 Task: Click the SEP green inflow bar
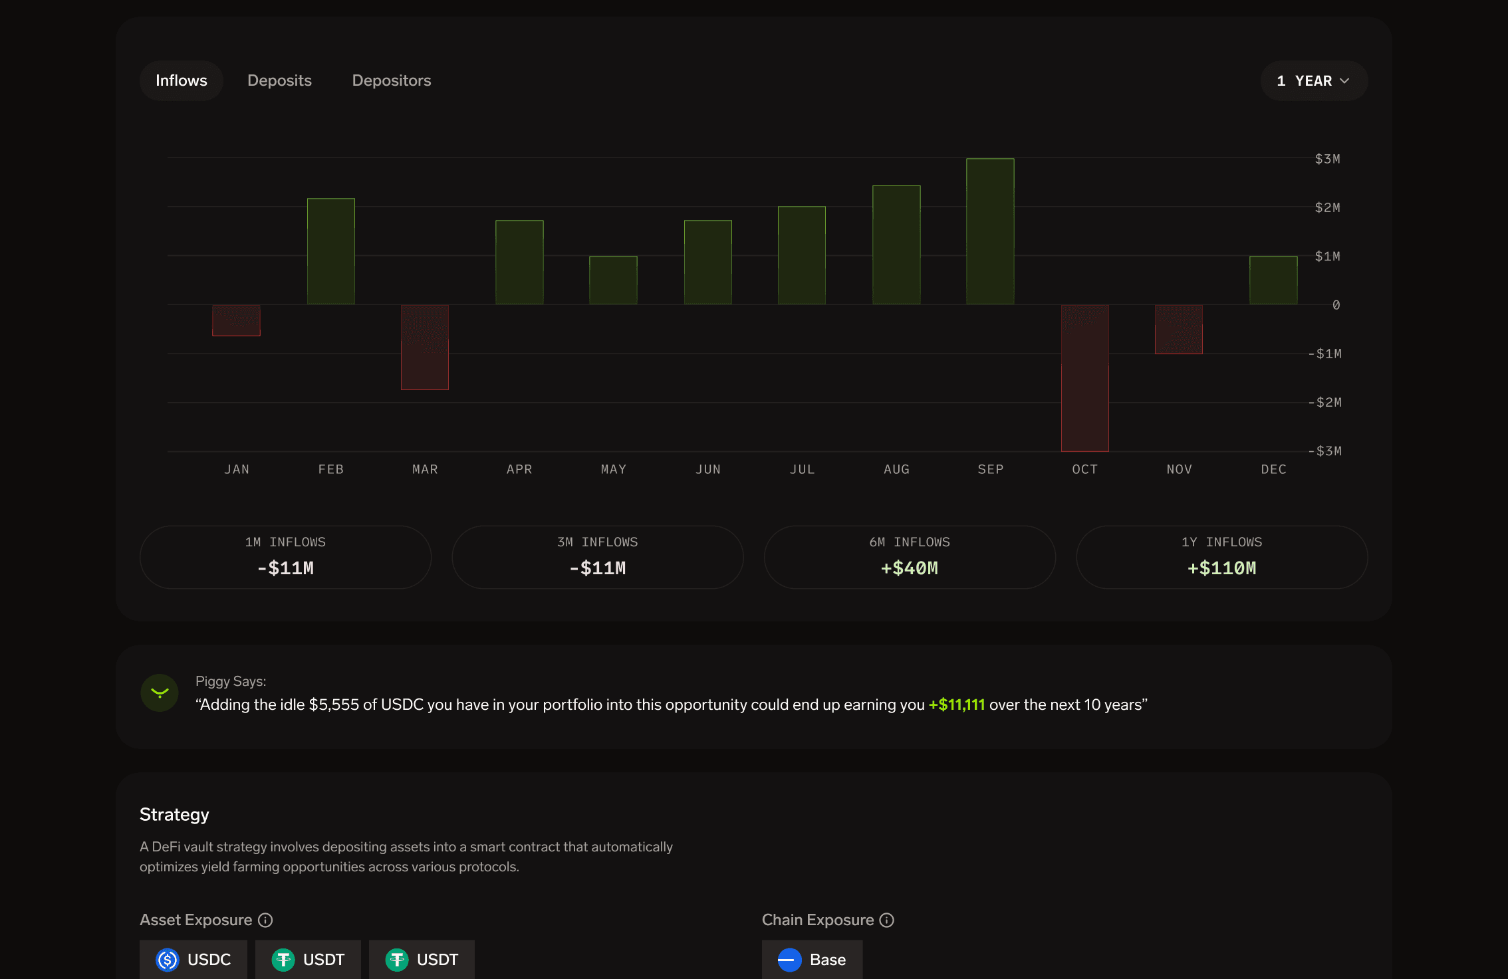pos(990,231)
